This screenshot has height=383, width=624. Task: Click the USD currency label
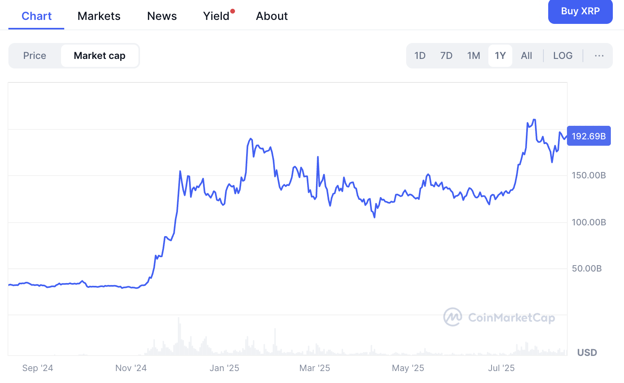[x=587, y=352]
